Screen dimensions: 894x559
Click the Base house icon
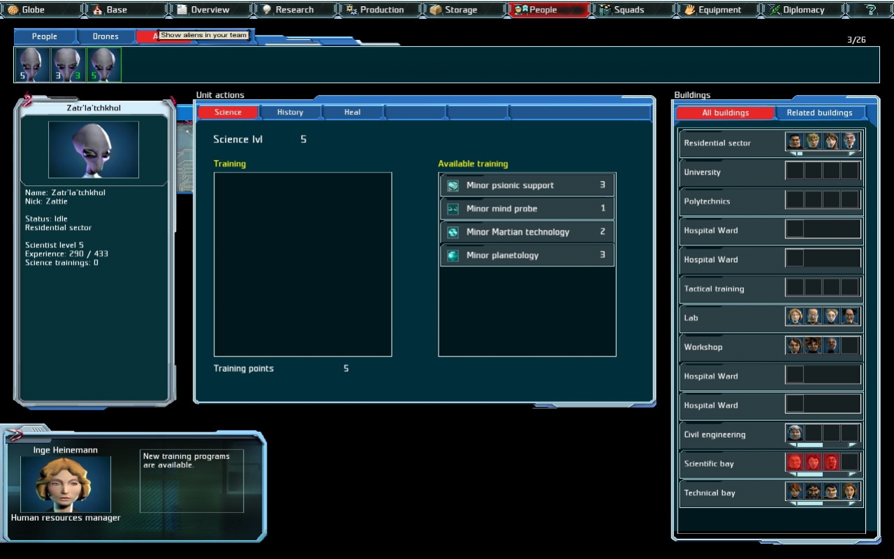pos(98,10)
